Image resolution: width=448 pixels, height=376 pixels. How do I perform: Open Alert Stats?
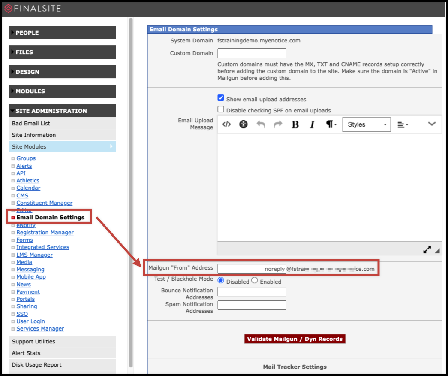[x=62, y=353]
